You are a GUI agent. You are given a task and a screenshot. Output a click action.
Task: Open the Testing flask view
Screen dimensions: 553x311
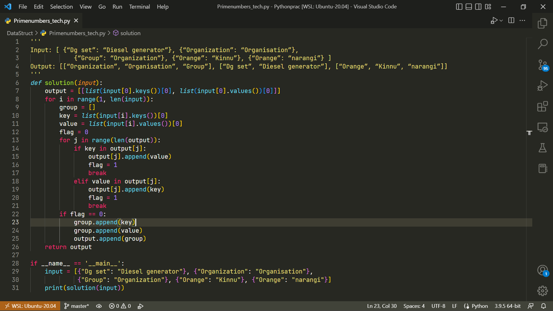[x=542, y=148]
